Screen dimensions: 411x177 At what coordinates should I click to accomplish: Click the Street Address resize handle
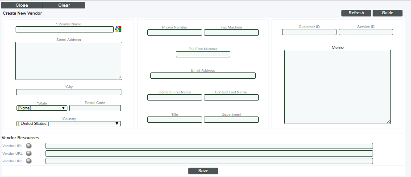point(120,77)
